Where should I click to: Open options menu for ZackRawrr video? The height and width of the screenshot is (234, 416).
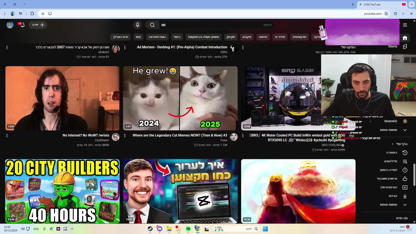(7, 136)
